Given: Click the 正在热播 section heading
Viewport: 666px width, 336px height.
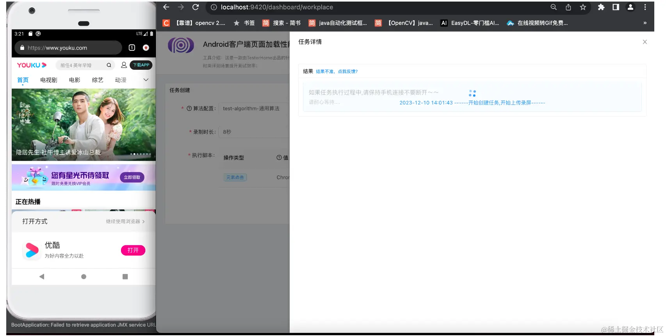Looking at the screenshot, I should coord(28,202).
